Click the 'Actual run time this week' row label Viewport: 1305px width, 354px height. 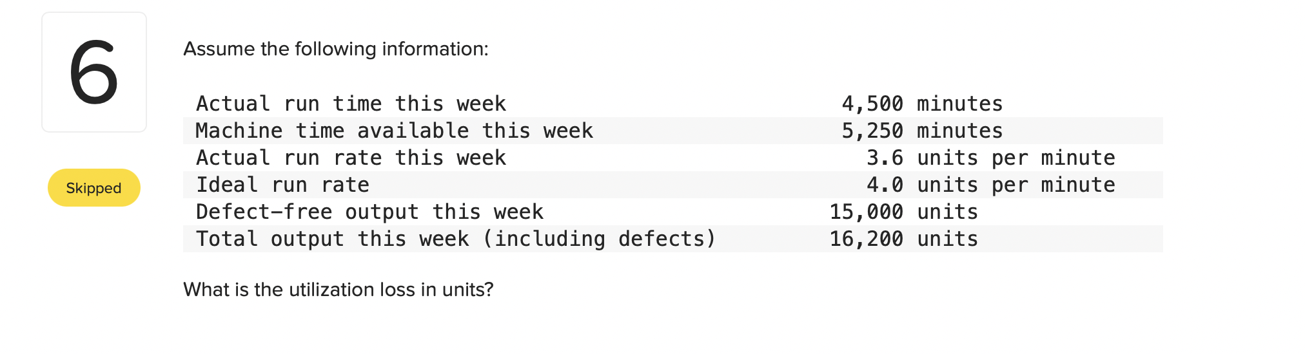click(x=351, y=104)
